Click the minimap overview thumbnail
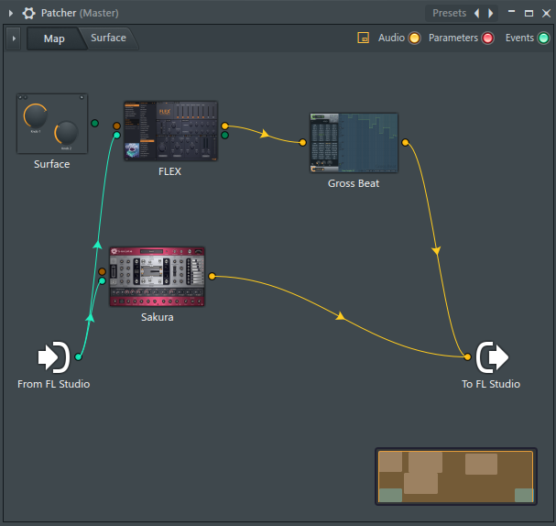Screen dimensions: 556x526 click(x=455, y=477)
